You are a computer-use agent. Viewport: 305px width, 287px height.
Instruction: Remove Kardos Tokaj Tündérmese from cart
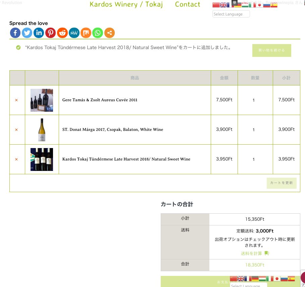click(16, 159)
